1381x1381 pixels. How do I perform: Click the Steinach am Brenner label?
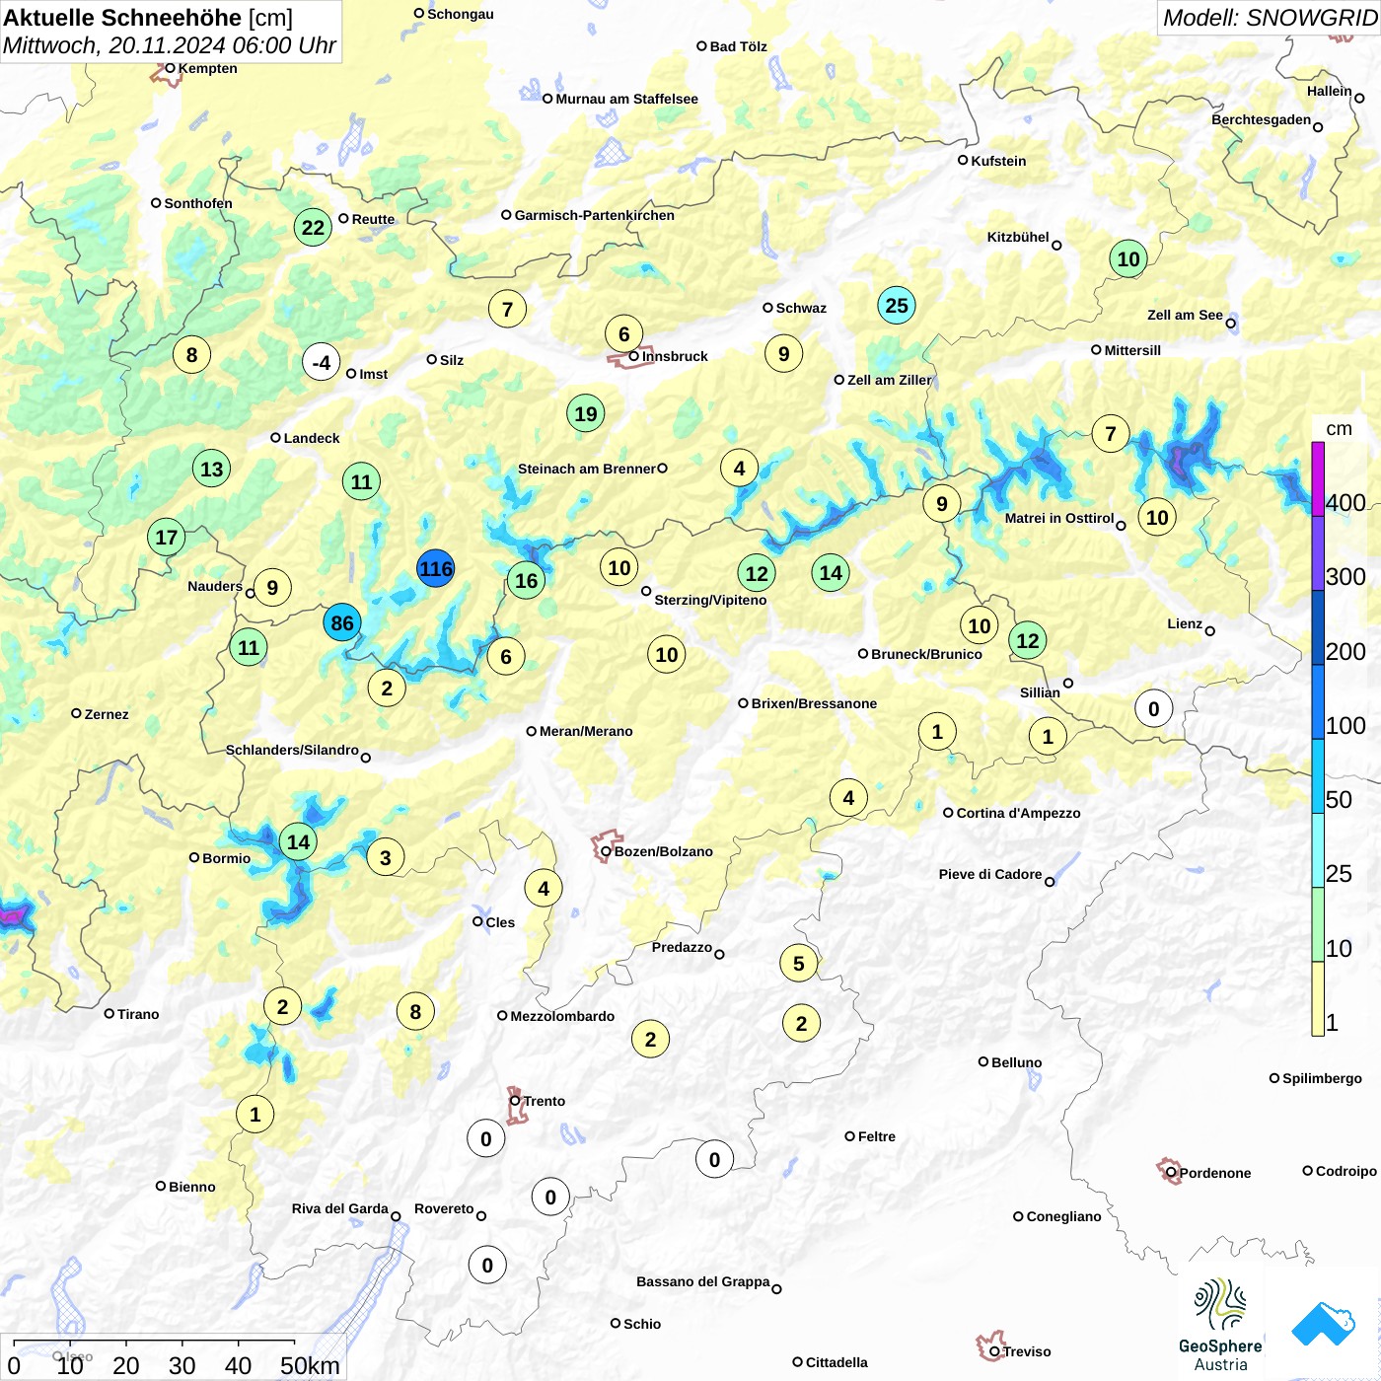coord(587,469)
